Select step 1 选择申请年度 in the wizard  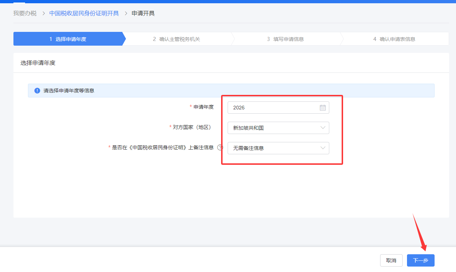point(68,39)
